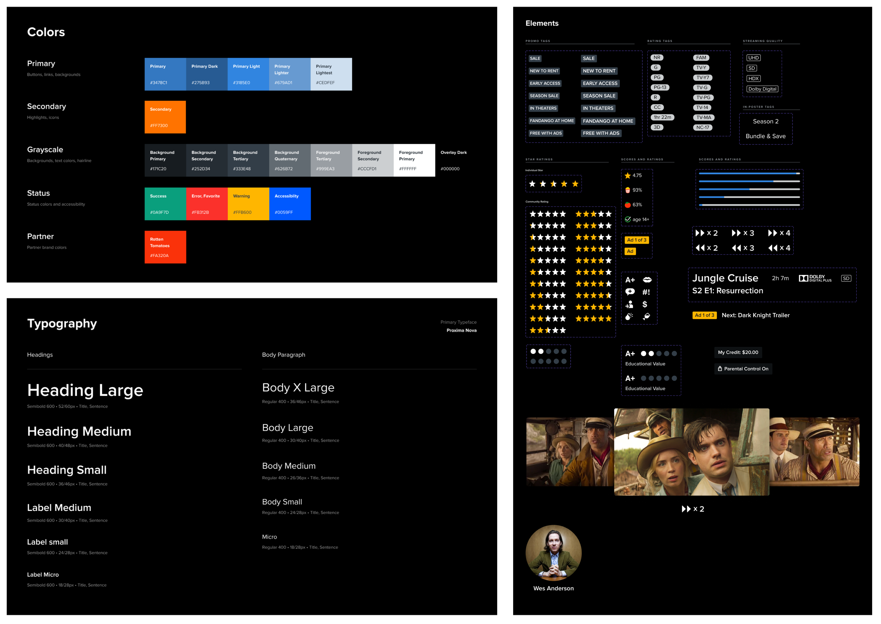
Task: Click the UHD streaming quality tag
Action: (753, 58)
